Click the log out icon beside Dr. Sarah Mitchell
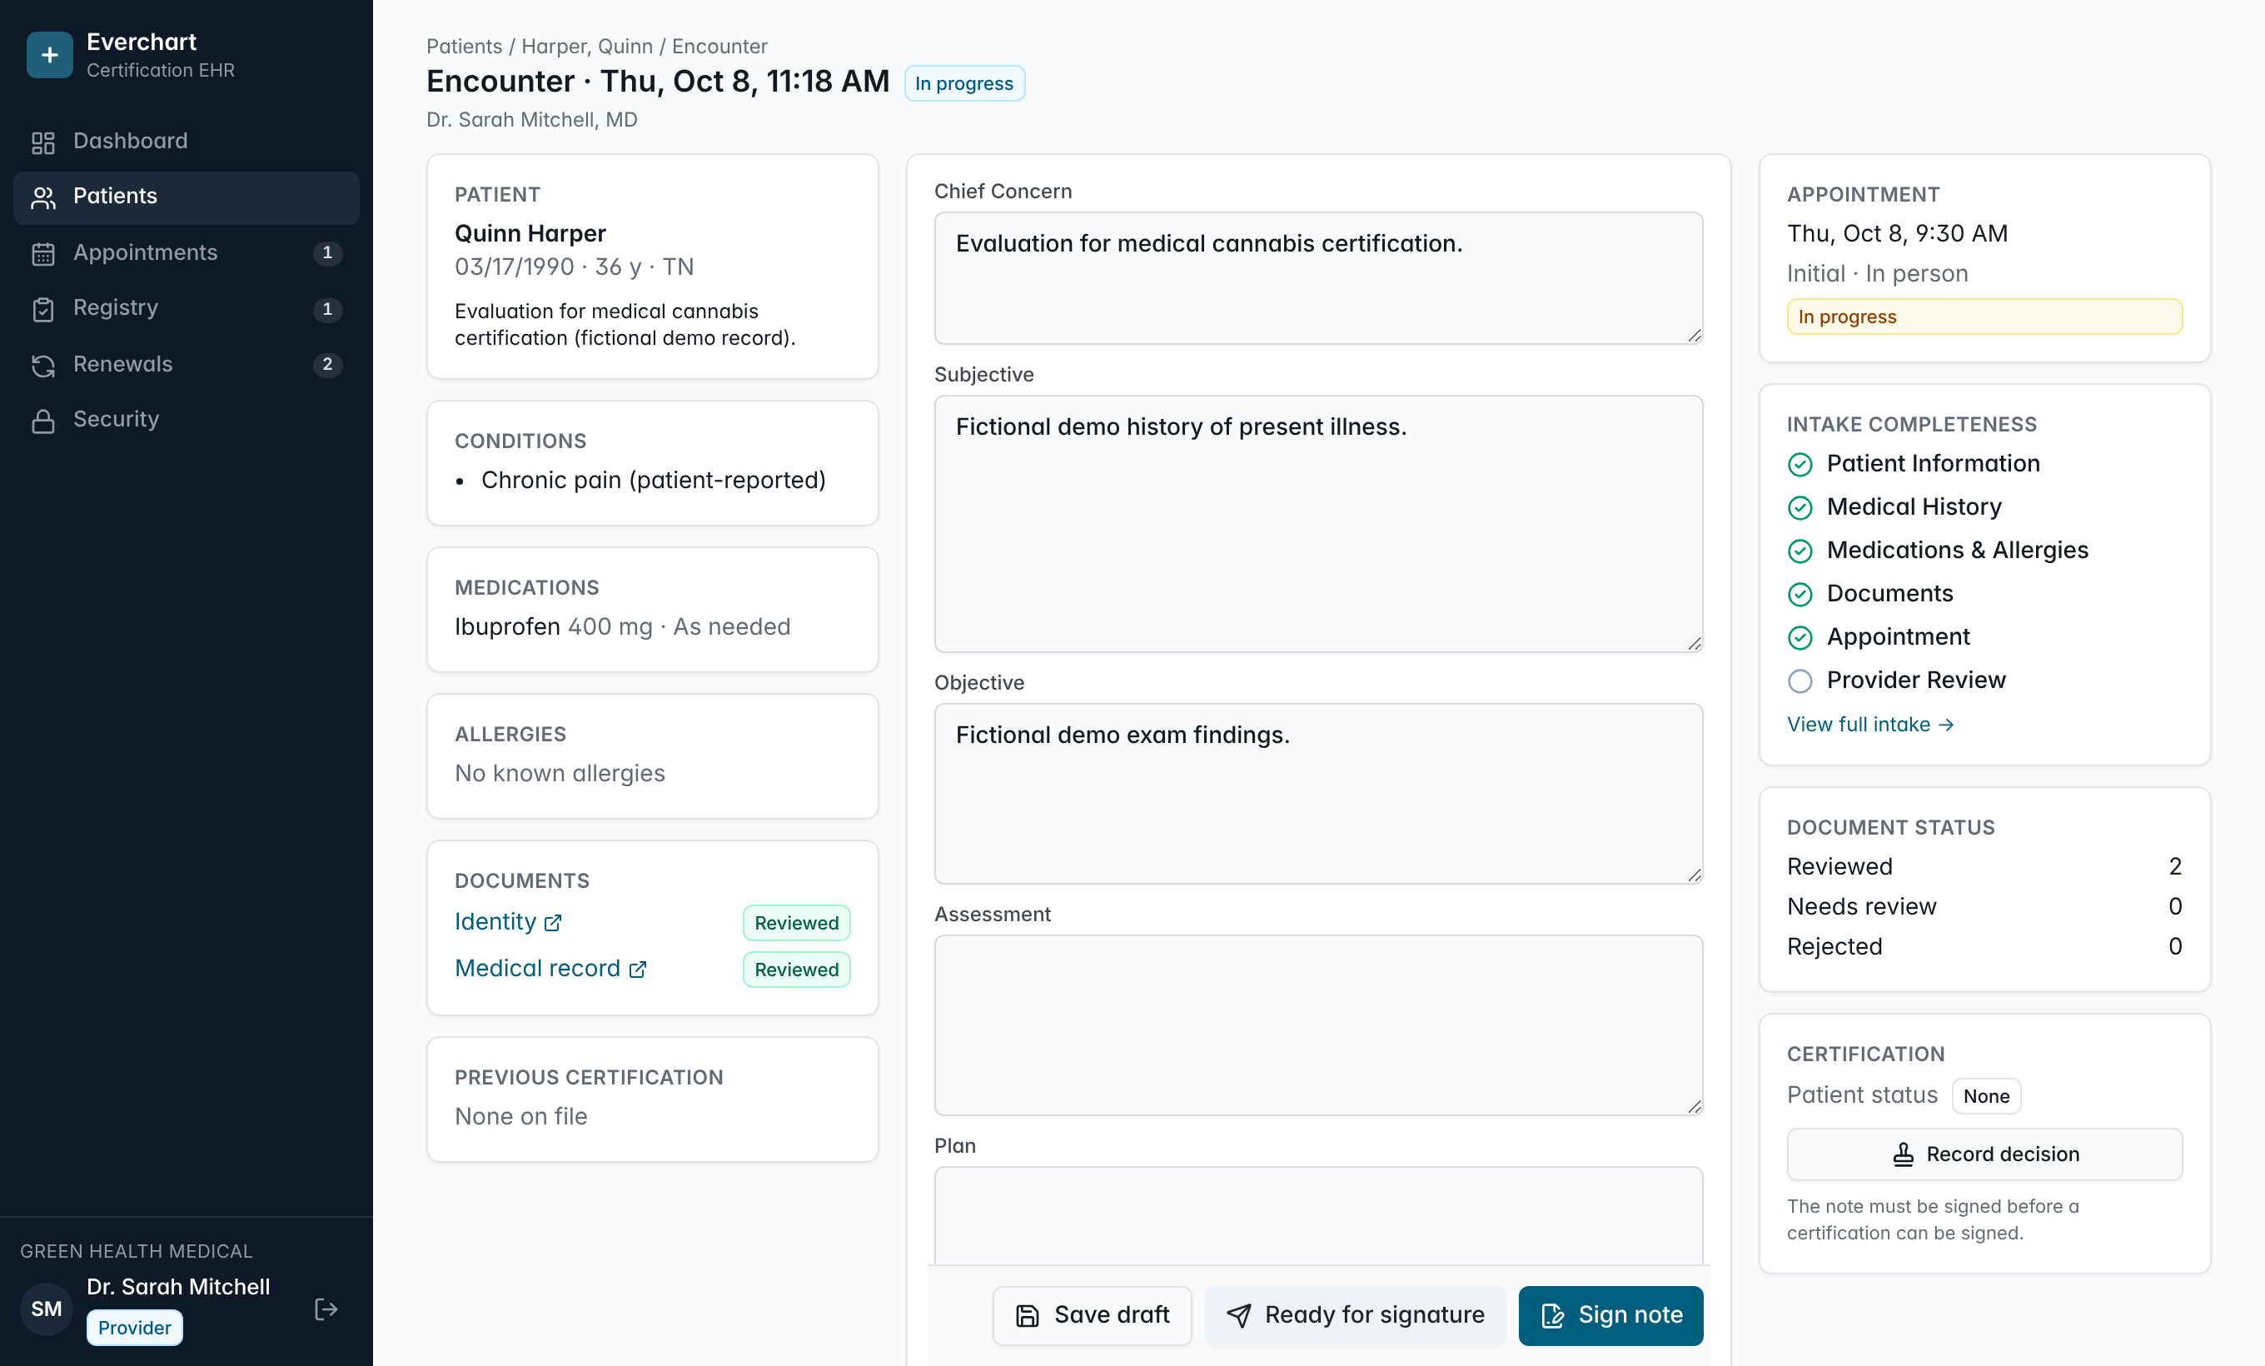 tap(326, 1308)
